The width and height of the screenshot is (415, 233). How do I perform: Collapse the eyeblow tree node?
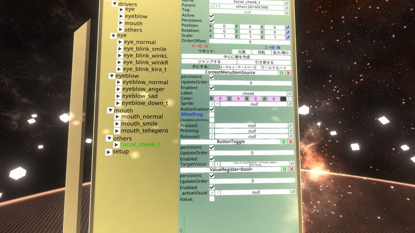pos(112,76)
